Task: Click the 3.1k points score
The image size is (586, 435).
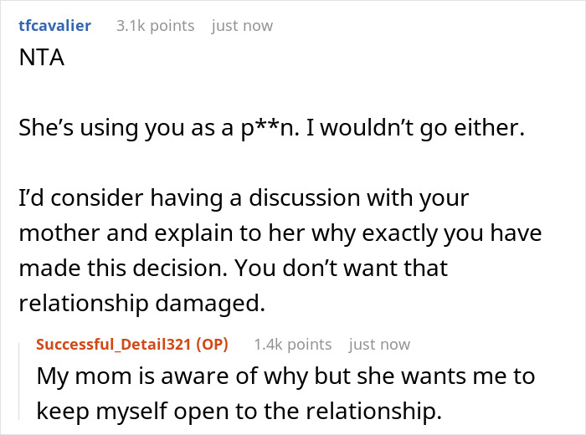Action: pyautogui.click(x=154, y=26)
